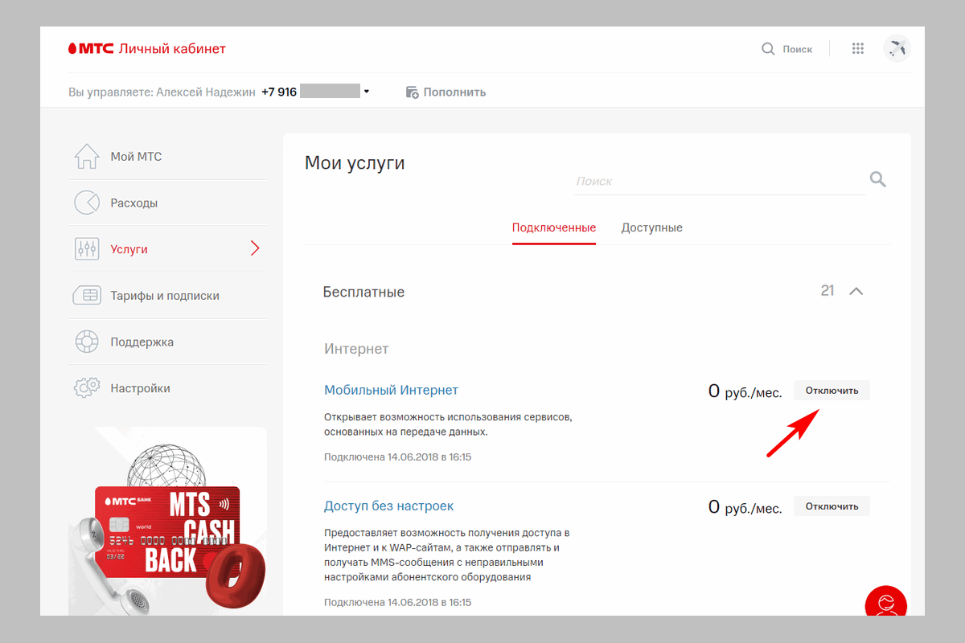Click Подключена date under Мобильный Интернет
The height and width of the screenshot is (643, 965).
coord(397,457)
